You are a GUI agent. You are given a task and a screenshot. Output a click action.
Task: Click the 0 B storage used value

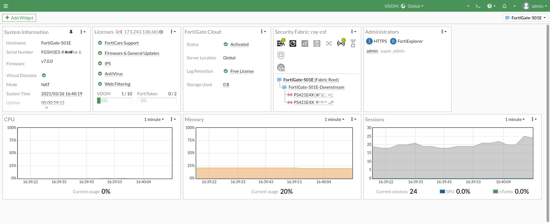click(x=226, y=84)
